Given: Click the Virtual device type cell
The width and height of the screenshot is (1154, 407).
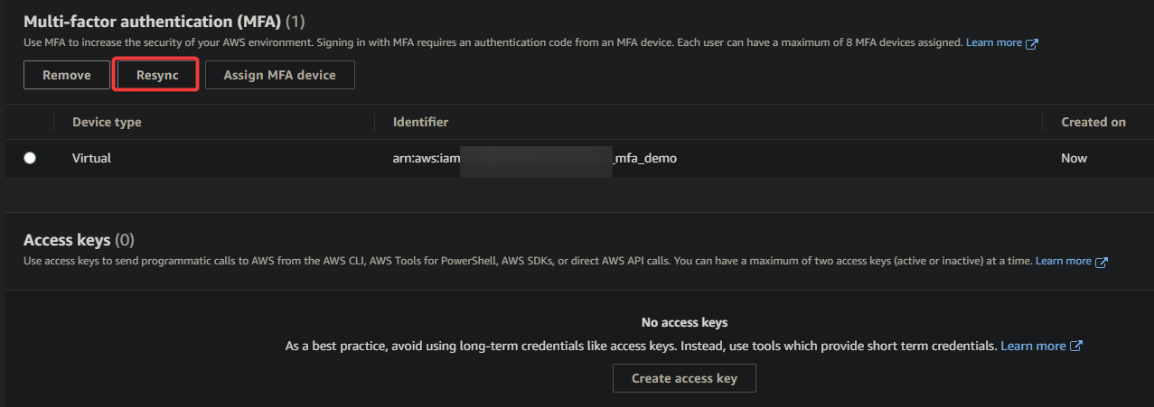Looking at the screenshot, I should tap(92, 158).
